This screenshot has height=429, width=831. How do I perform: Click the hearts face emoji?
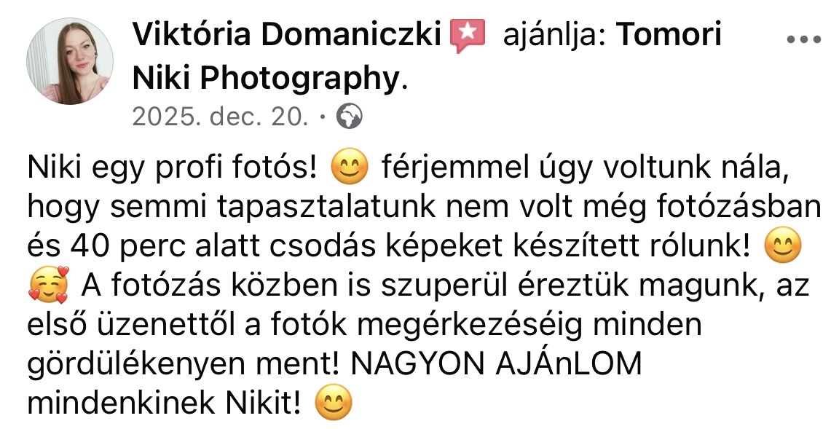(x=47, y=285)
